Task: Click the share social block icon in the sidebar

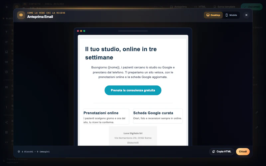Action: pos(6,122)
